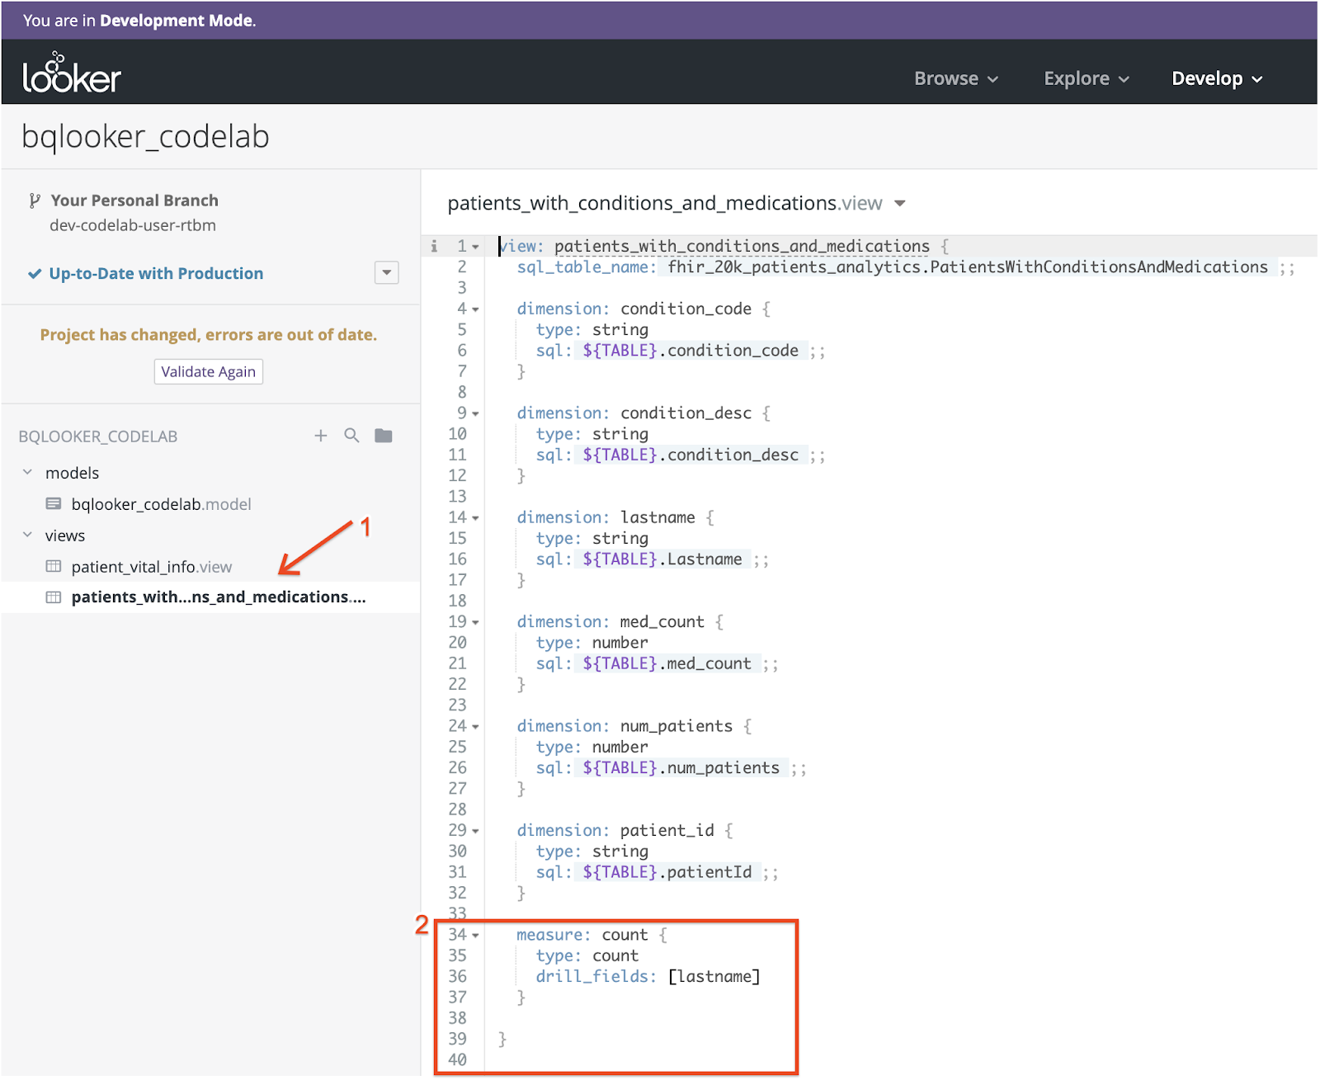Collapse the models folder
Screen dimensions: 1320x1085
pos(28,473)
